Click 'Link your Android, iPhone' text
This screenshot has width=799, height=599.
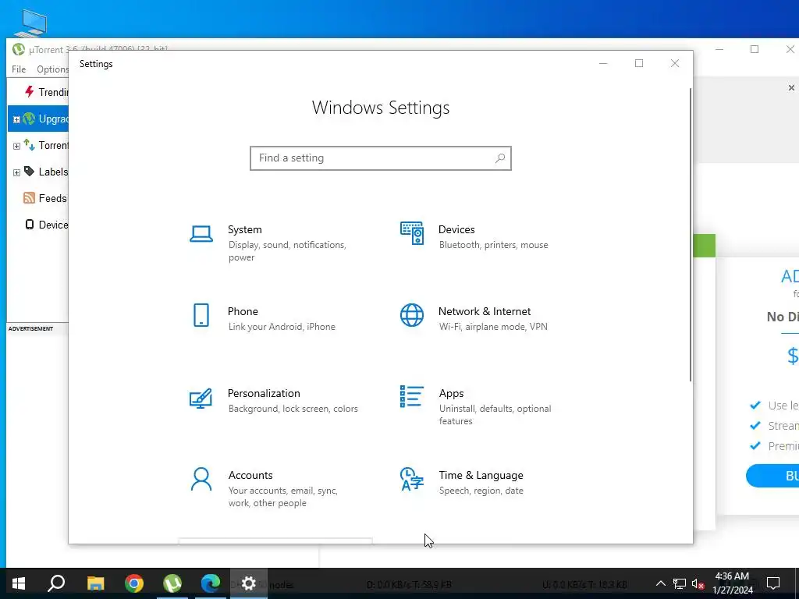pyautogui.click(x=282, y=327)
